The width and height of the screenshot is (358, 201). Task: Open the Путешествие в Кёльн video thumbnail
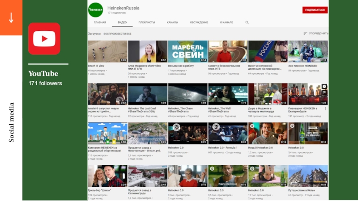point(308,176)
